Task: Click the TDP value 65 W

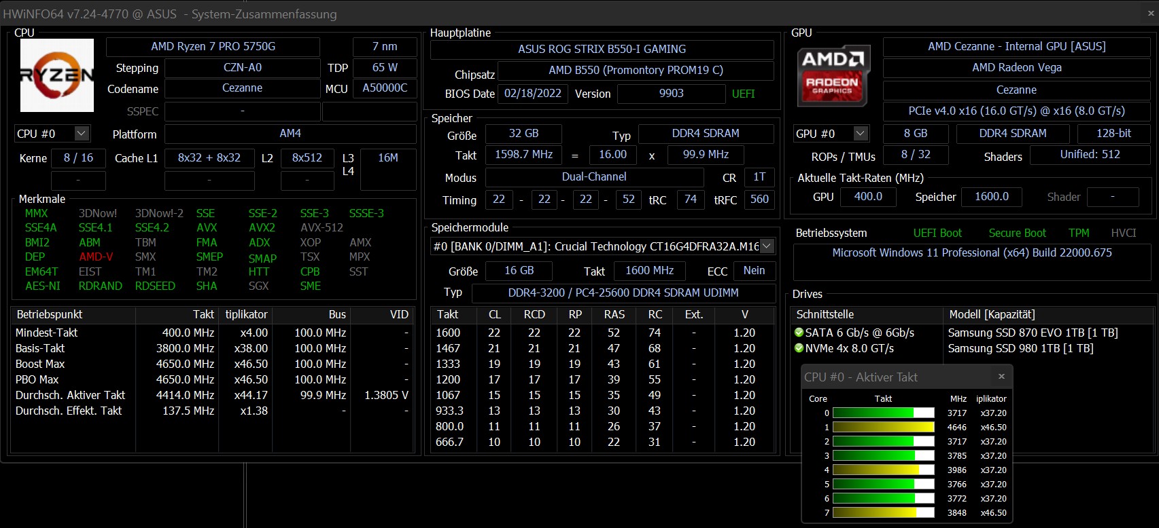Action: (385, 68)
